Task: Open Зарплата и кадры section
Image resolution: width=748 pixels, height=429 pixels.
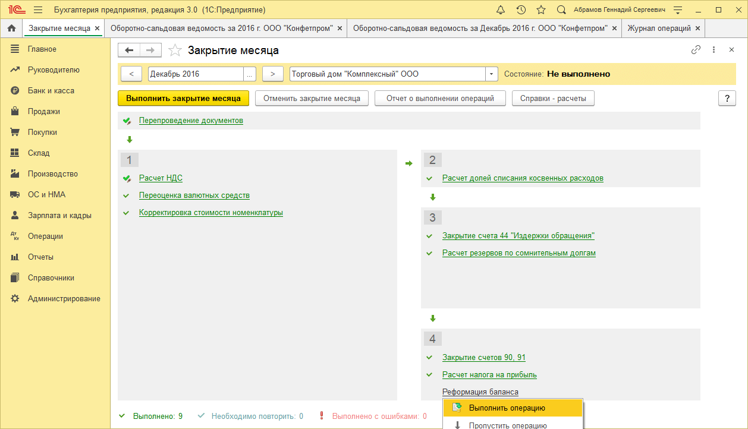Action: tap(59, 216)
